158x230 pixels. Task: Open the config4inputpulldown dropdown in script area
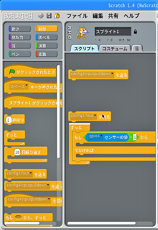tap(112, 74)
